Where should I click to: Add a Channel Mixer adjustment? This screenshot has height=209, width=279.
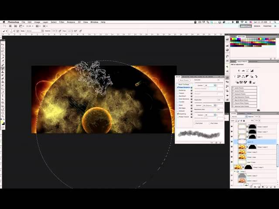[256, 77]
